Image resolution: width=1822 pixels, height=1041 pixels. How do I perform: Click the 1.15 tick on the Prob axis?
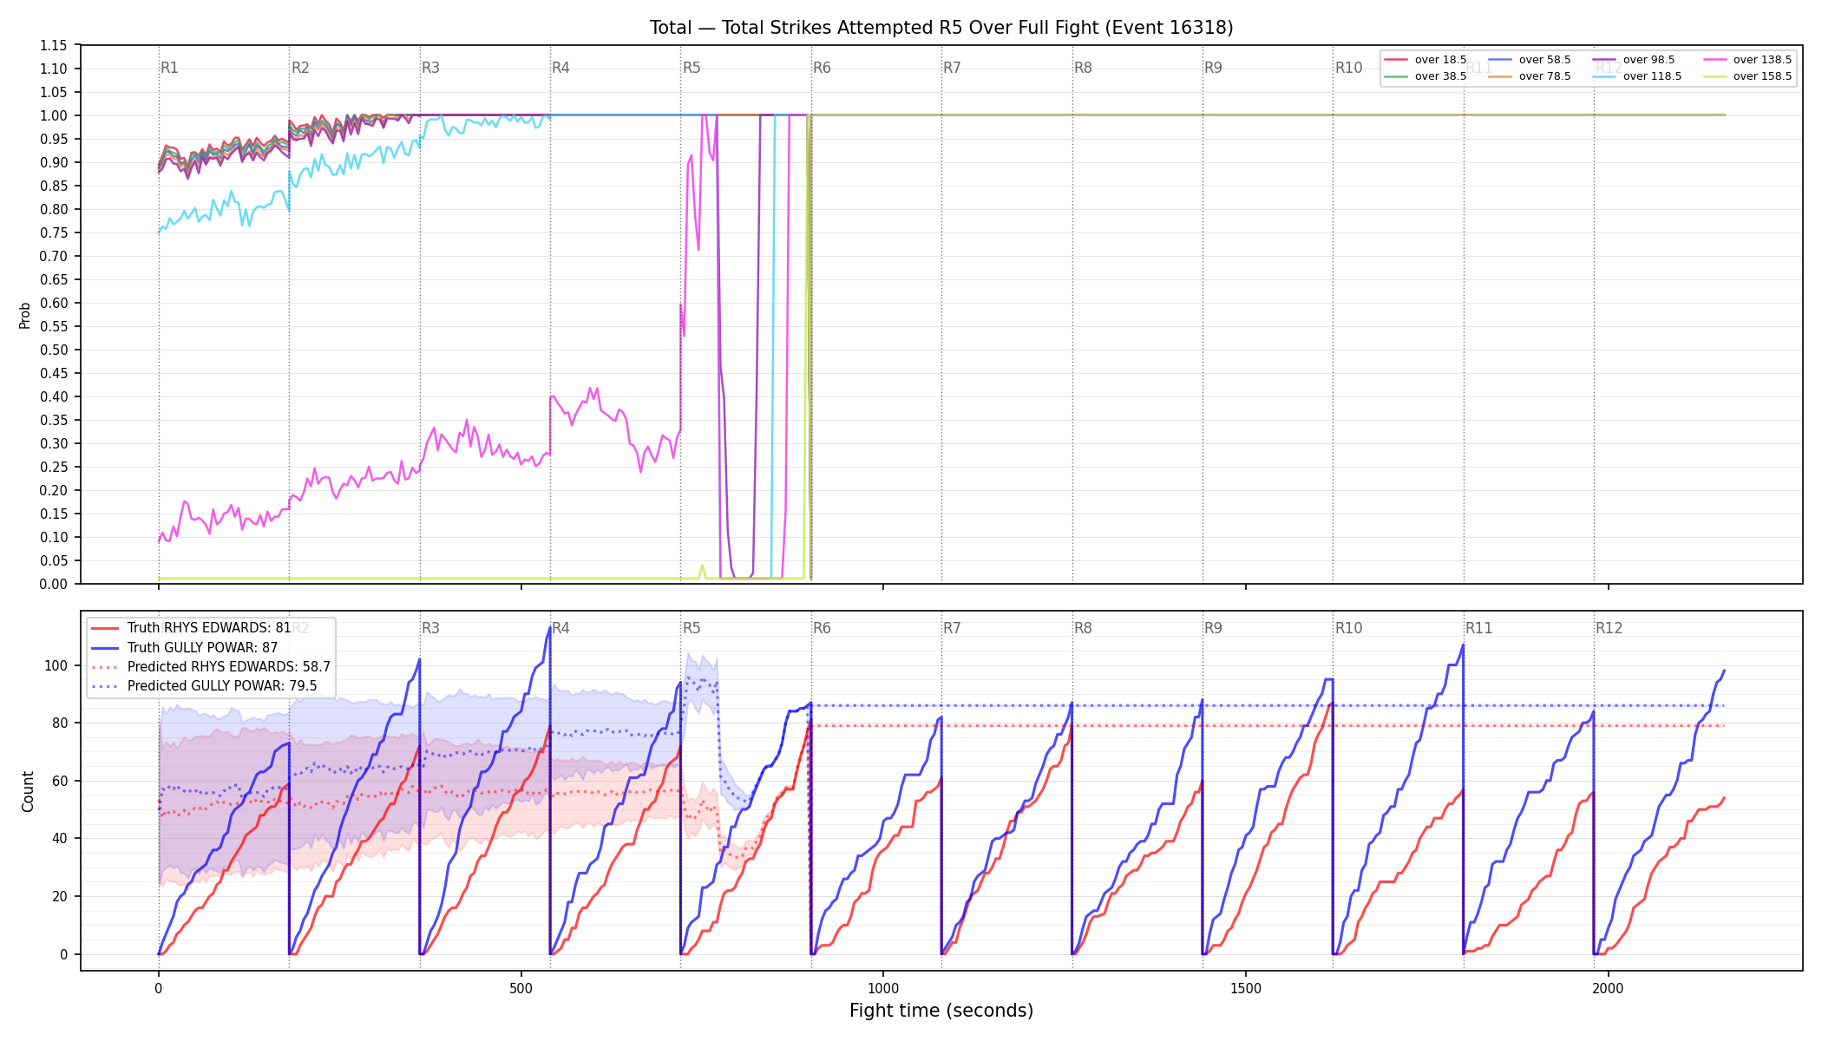(54, 45)
